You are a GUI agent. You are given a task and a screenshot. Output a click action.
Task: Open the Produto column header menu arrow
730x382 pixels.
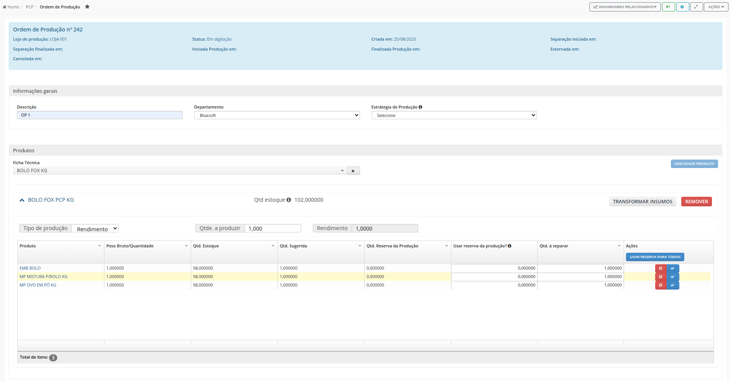coord(99,246)
